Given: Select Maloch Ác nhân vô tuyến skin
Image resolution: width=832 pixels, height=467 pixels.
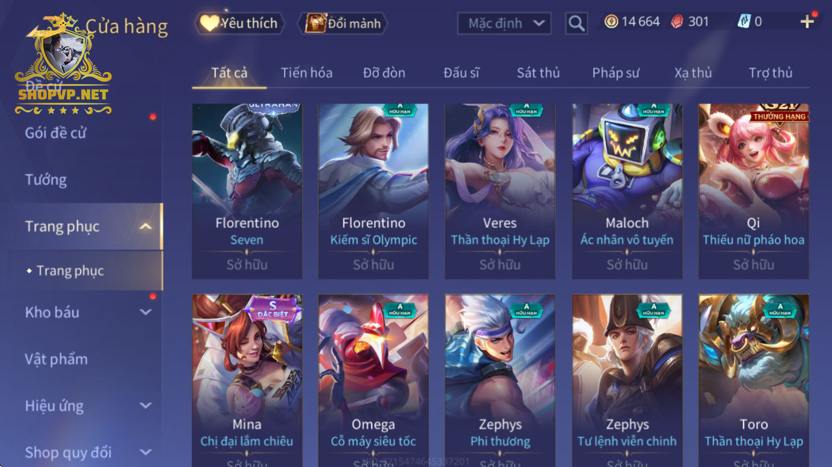Looking at the screenshot, I should click(627, 191).
